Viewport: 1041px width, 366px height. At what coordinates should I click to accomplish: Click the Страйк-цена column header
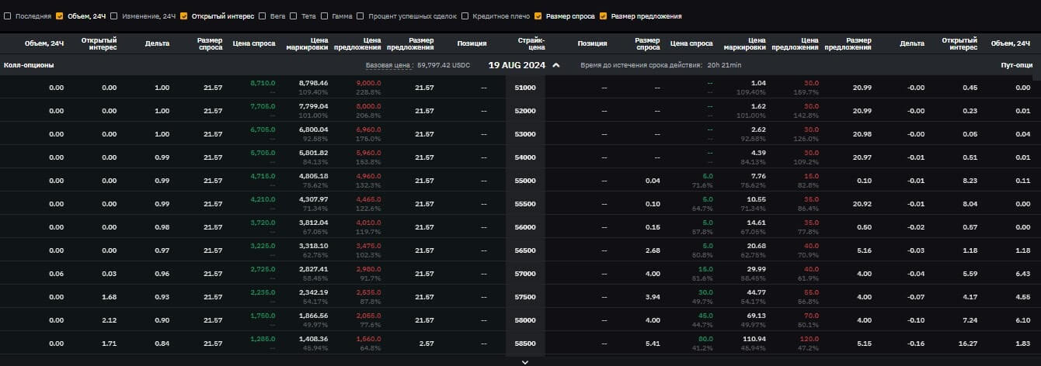coord(531,43)
